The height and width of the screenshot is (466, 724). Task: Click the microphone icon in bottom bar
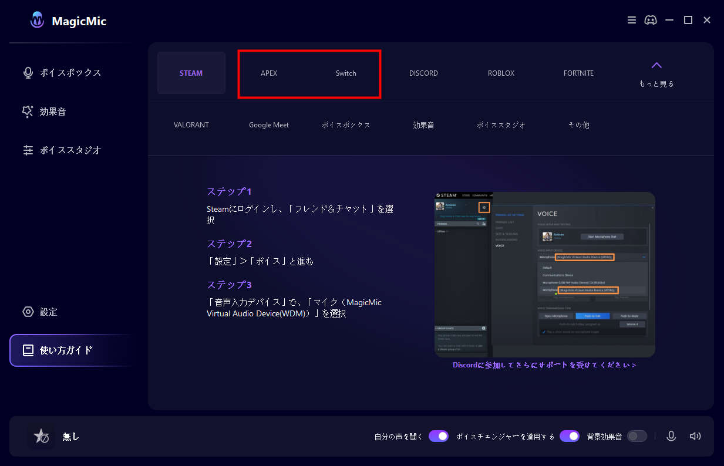tap(671, 436)
